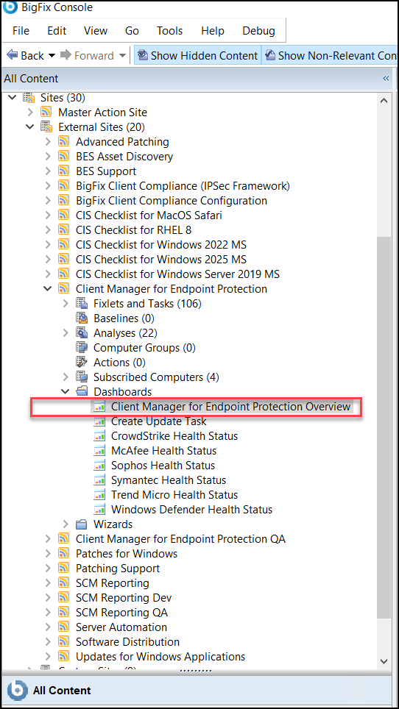Expand Subscribed Computers (4)
Screen dimensions: 399x709
pos(66,377)
